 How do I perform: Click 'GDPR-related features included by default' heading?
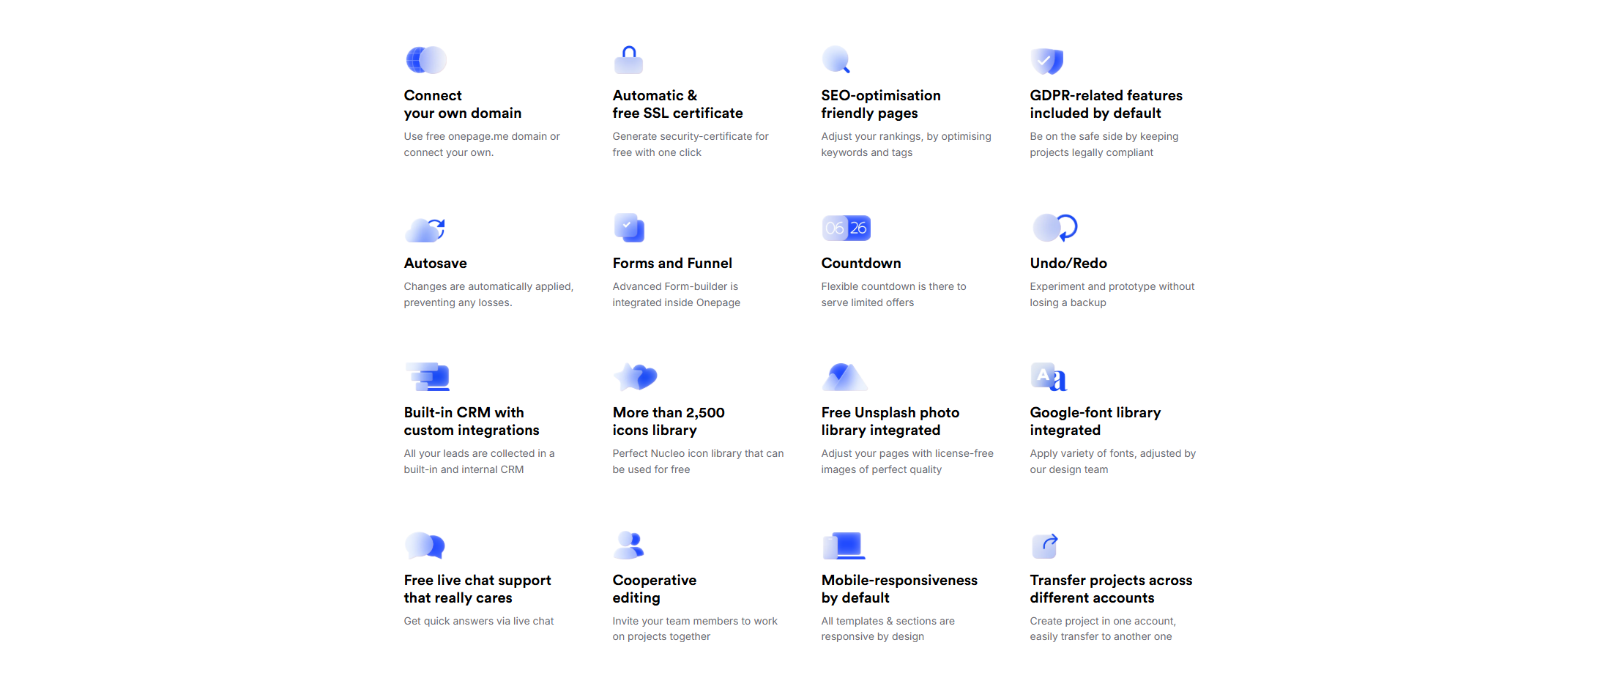(1106, 104)
